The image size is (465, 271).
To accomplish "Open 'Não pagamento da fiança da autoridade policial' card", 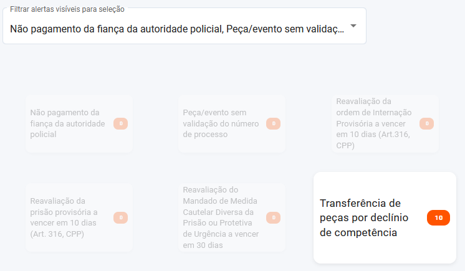I will [x=65, y=123].
